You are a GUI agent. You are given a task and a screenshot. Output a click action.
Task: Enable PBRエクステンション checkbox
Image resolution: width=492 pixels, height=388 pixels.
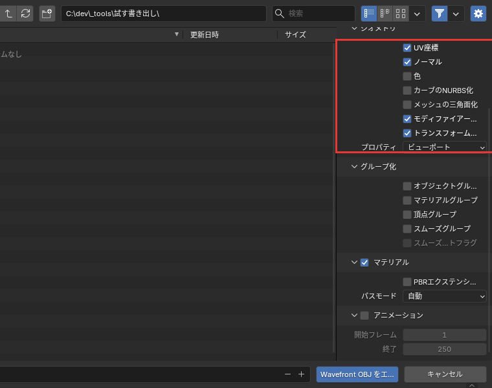point(407,282)
